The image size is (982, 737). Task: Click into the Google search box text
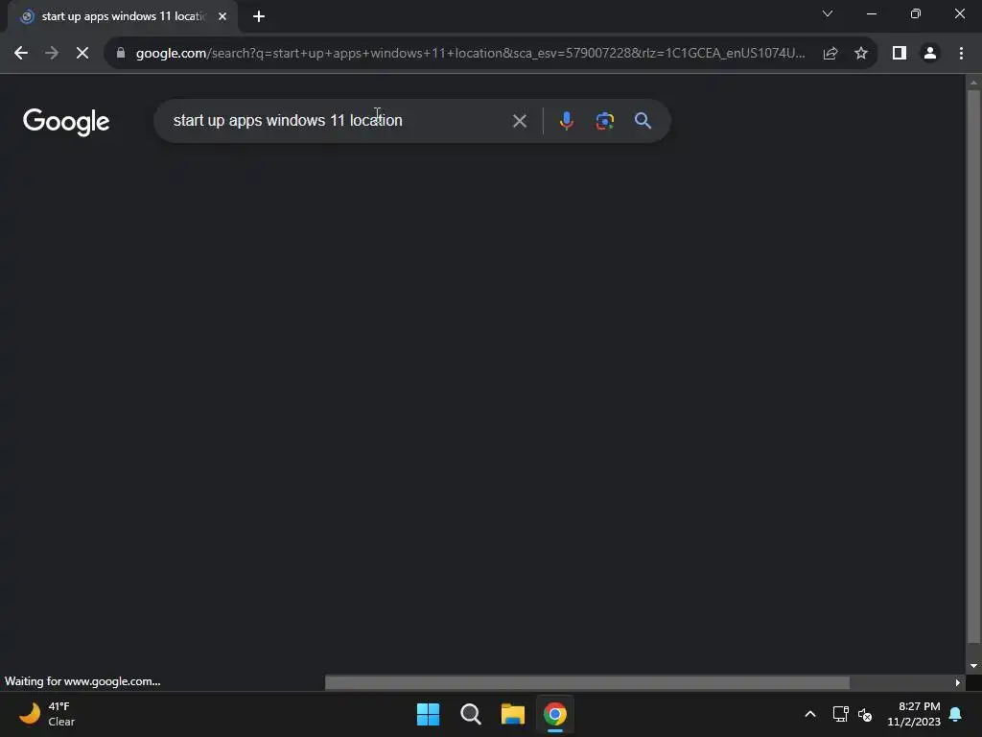tap(288, 120)
